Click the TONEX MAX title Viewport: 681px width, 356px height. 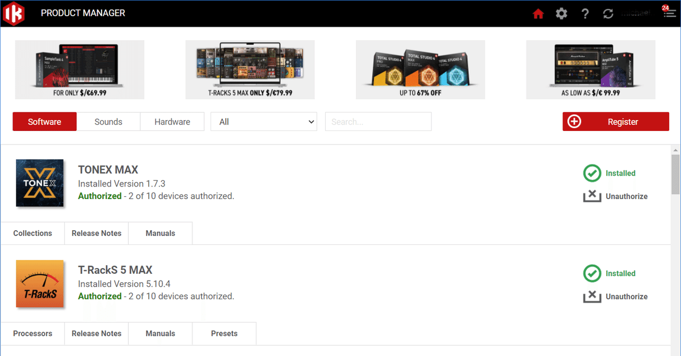click(x=108, y=169)
